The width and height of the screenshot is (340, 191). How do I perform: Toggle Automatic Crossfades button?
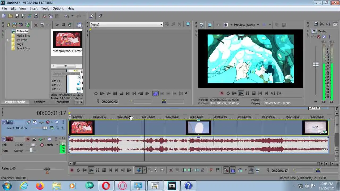pos(233,170)
